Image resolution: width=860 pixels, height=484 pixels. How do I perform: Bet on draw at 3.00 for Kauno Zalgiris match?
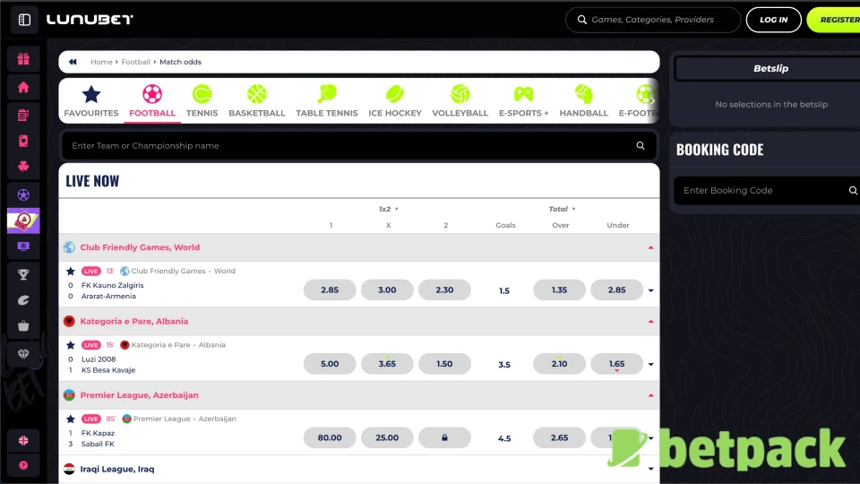pyautogui.click(x=387, y=290)
